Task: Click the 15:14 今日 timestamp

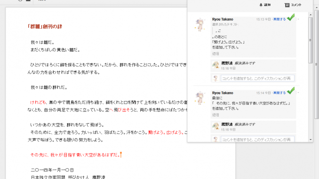Action: pyautogui.click(x=263, y=93)
